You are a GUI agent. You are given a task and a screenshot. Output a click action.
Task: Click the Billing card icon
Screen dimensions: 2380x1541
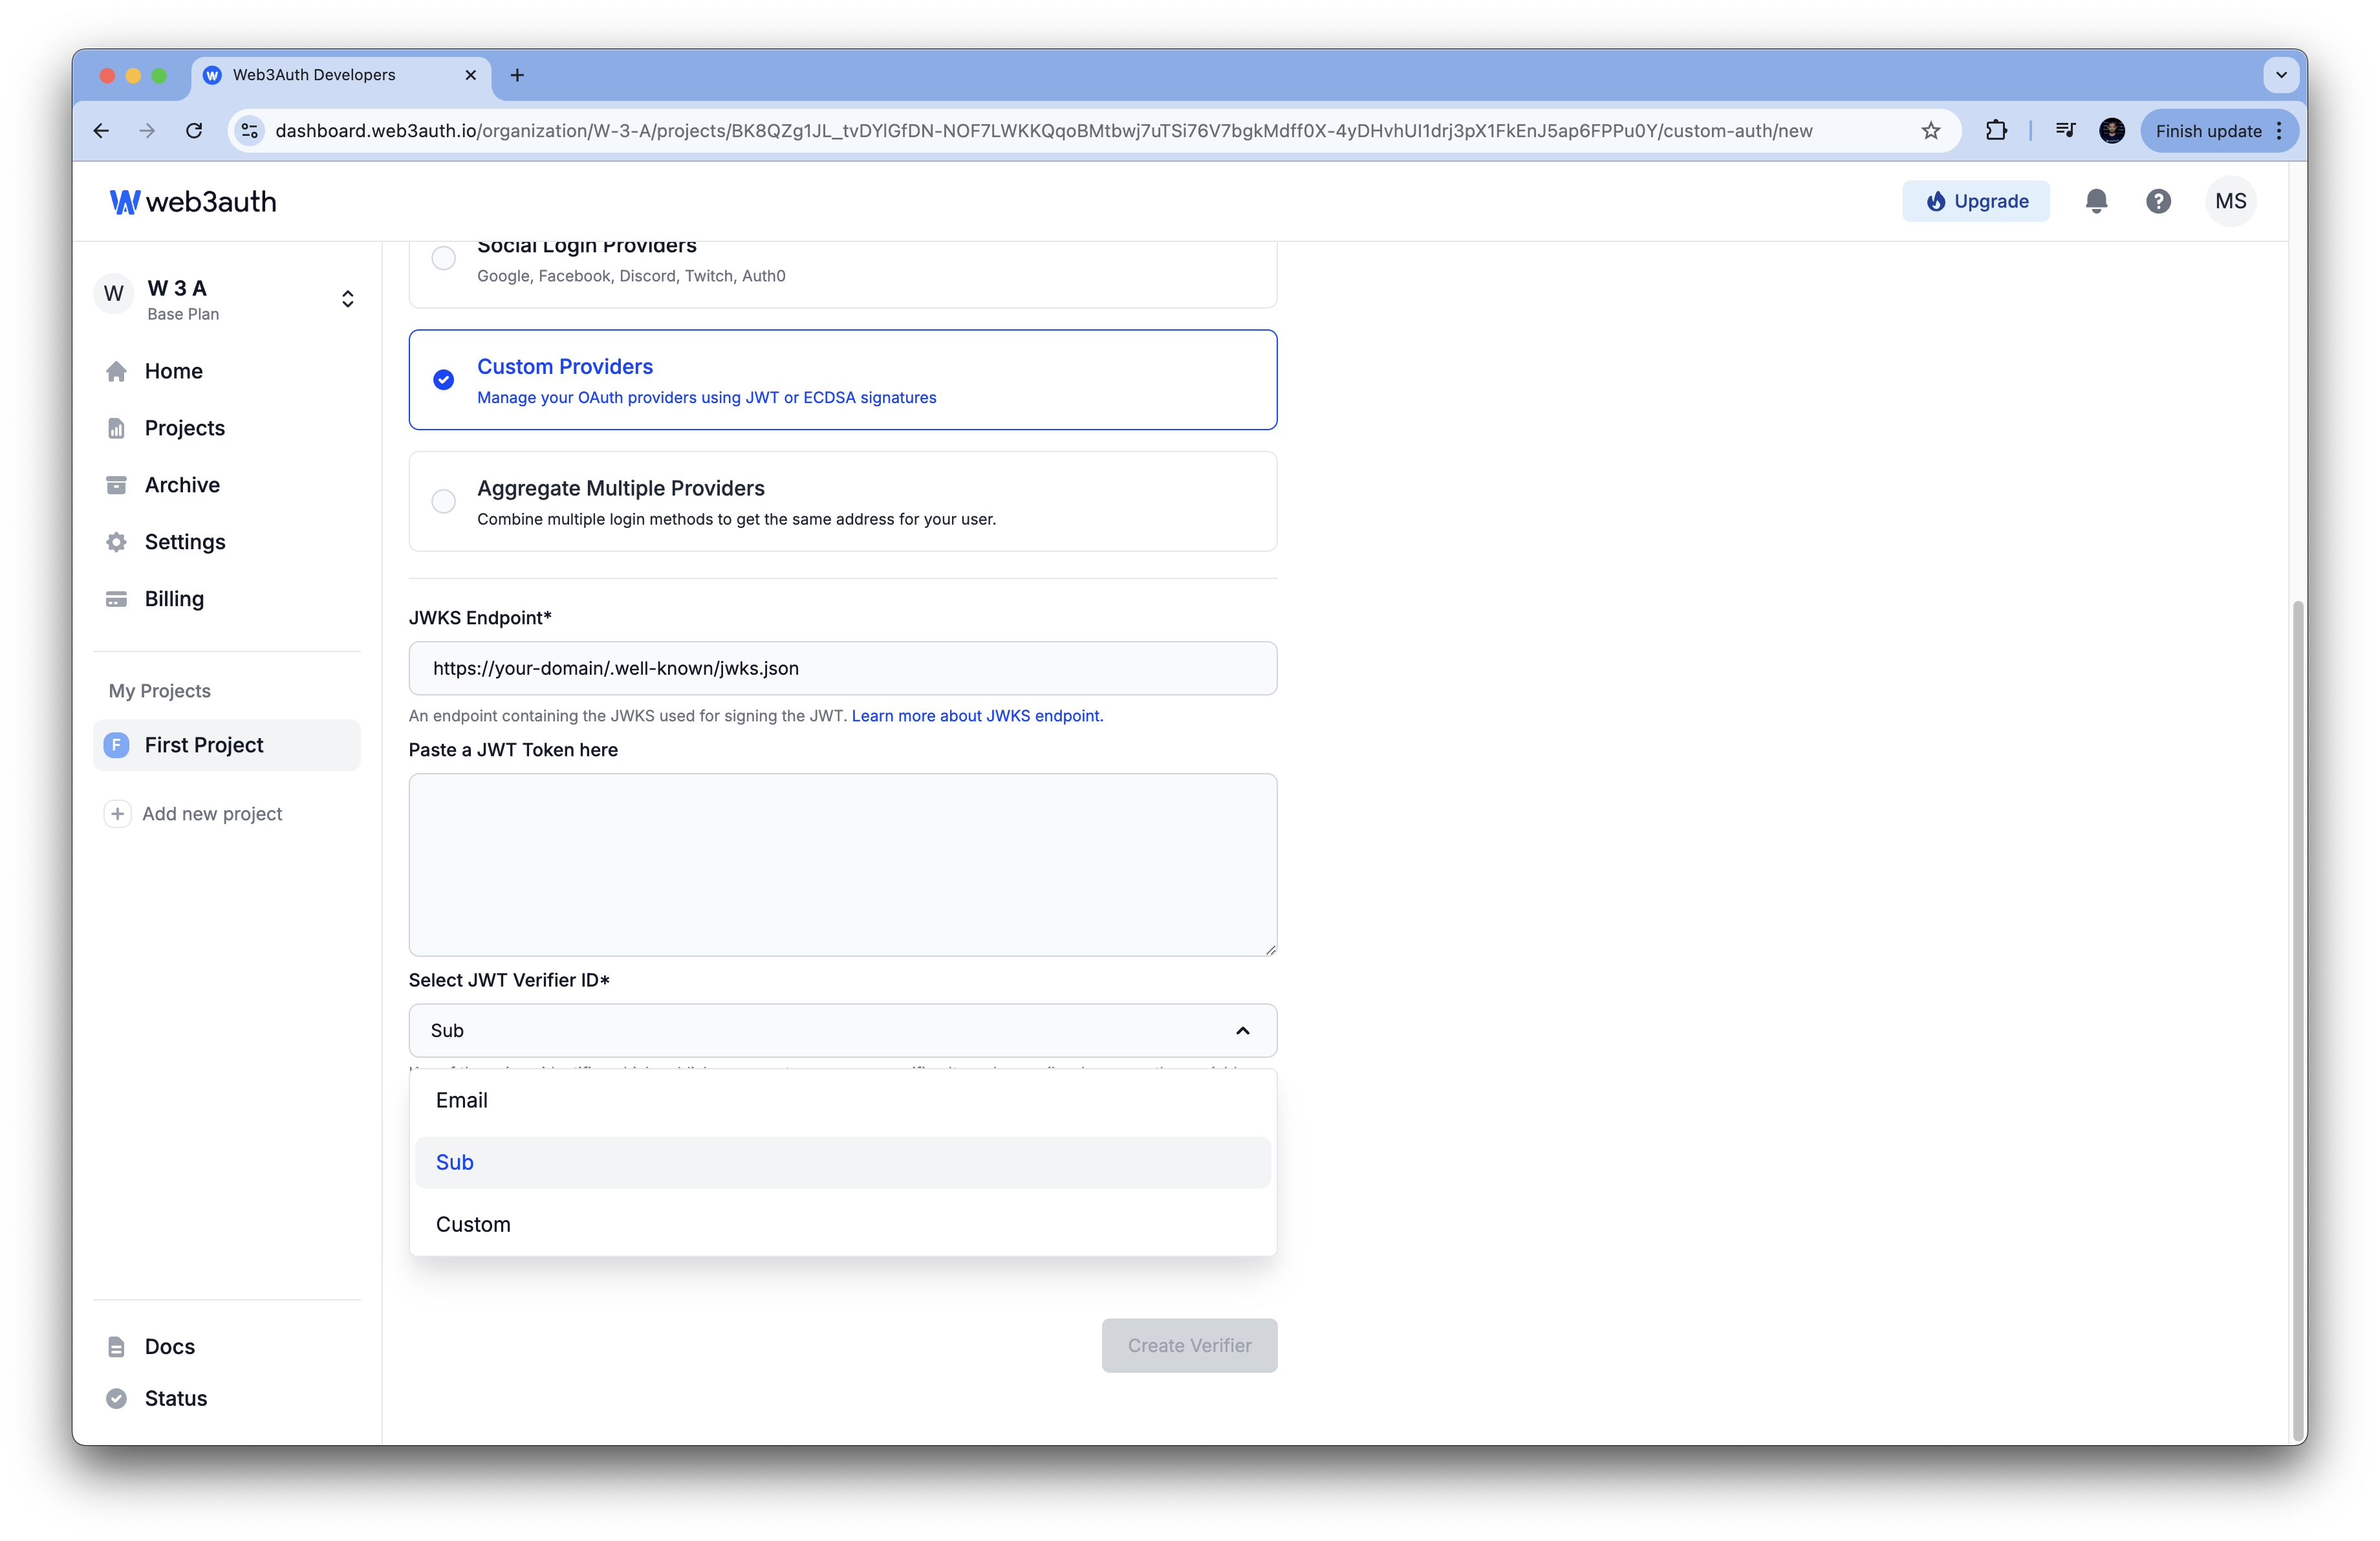pos(116,599)
